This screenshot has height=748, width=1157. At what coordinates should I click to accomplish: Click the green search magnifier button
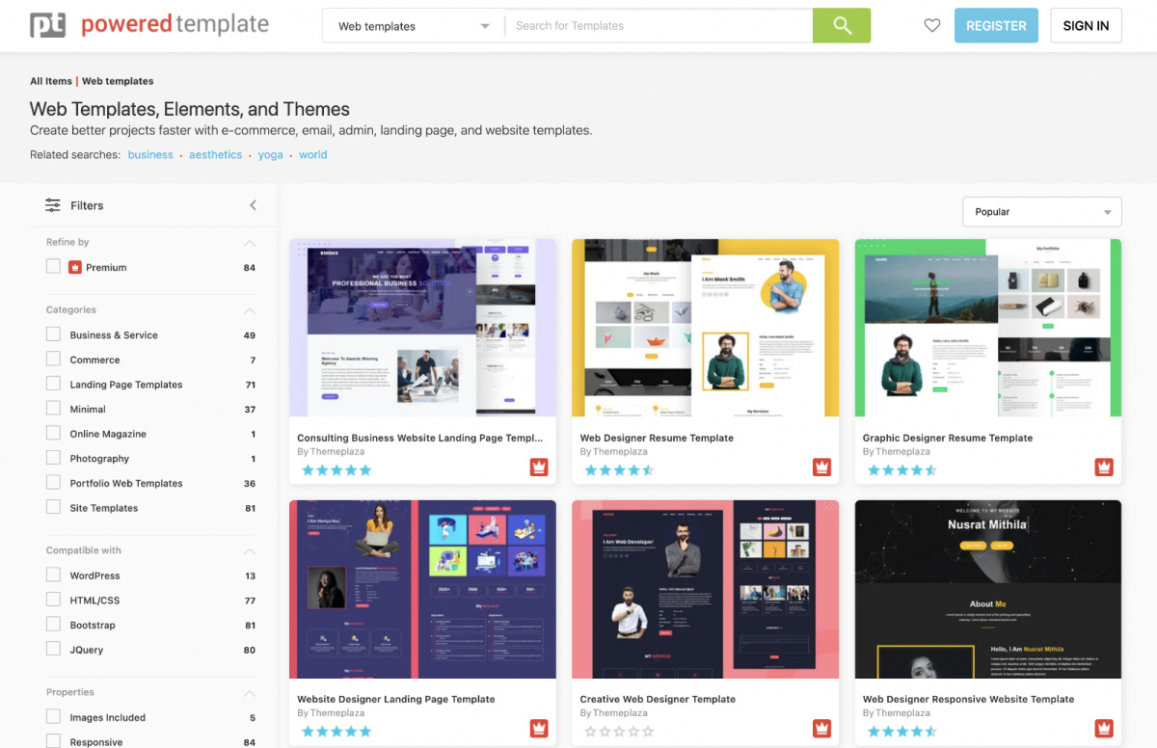coord(842,26)
